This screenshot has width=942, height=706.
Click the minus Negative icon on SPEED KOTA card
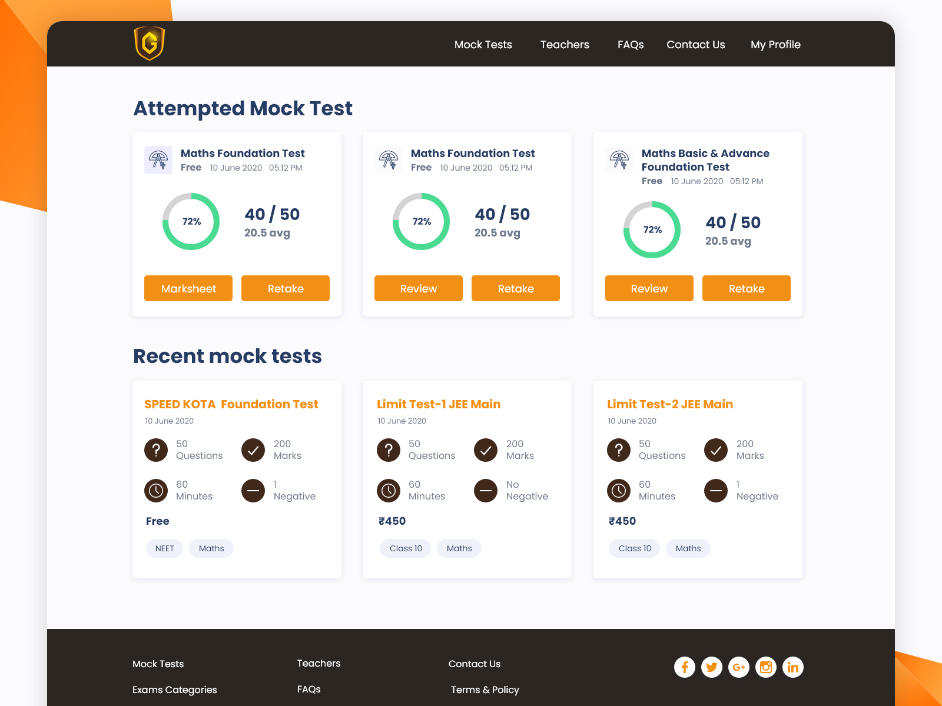(x=253, y=490)
